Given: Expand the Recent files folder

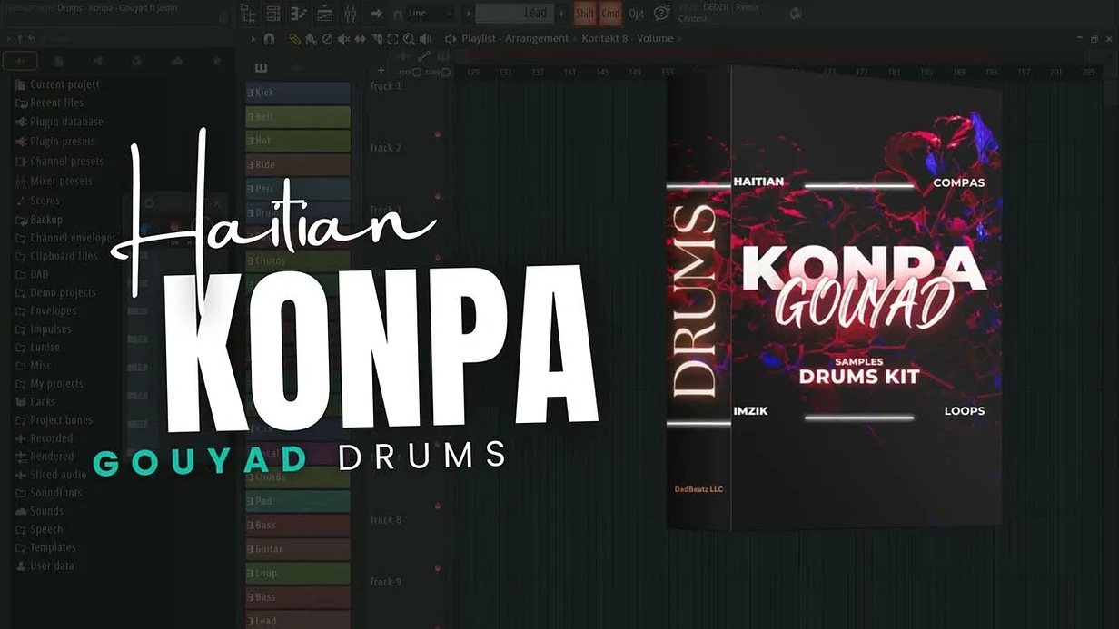Looking at the screenshot, I should coord(50,103).
